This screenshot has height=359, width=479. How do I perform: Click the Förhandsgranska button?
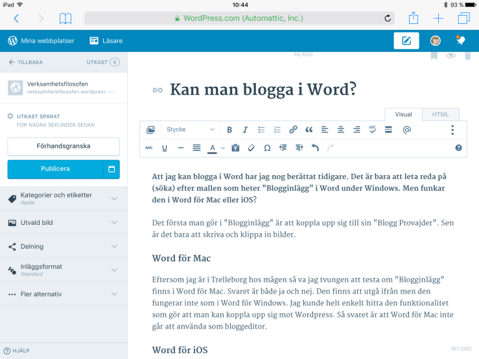click(x=64, y=146)
